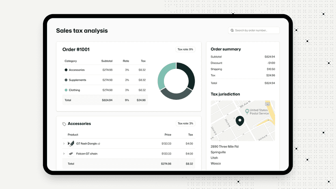Click the GT flash Dongle product thumbnail

71,144
